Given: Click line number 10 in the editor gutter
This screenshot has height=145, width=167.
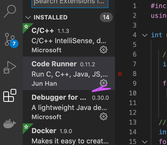Looking at the screenshot, I should click(133, 93).
